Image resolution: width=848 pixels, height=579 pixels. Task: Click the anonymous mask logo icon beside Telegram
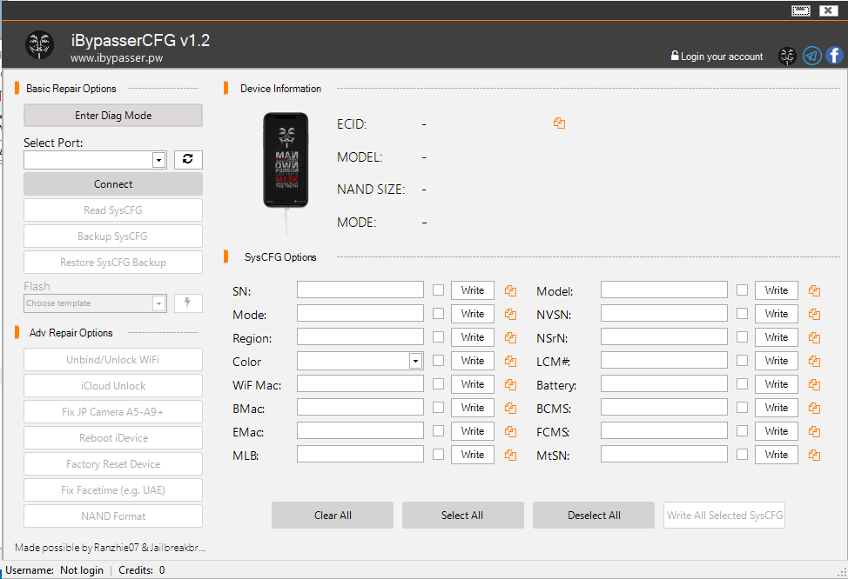click(x=787, y=56)
